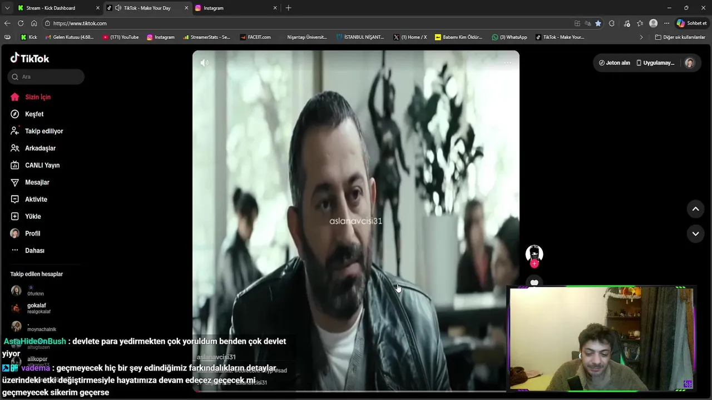Viewport: 712px width, 400px height.
Task: Reload the page
Action: (21, 23)
